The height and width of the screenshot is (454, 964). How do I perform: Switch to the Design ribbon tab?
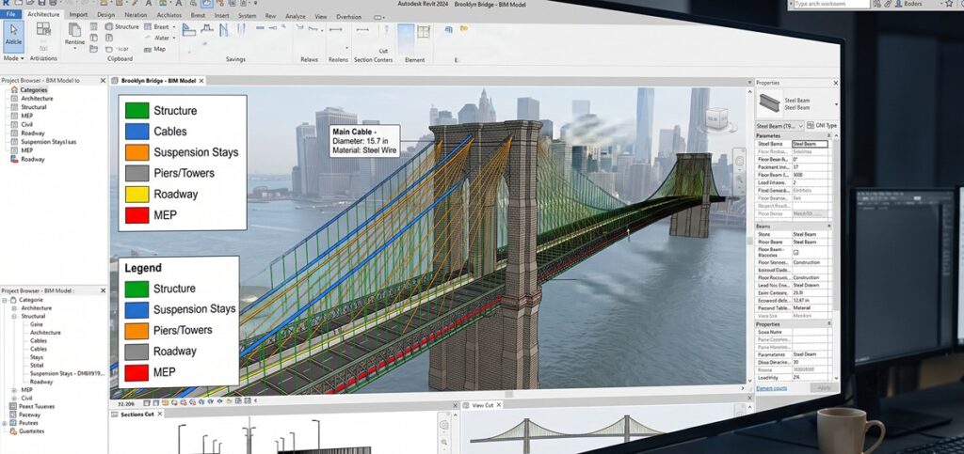pyautogui.click(x=105, y=15)
